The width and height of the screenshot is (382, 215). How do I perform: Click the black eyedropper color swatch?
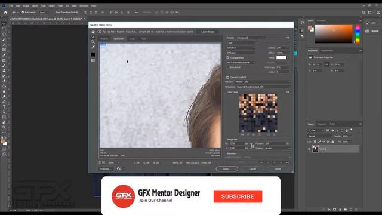click(x=93, y=54)
